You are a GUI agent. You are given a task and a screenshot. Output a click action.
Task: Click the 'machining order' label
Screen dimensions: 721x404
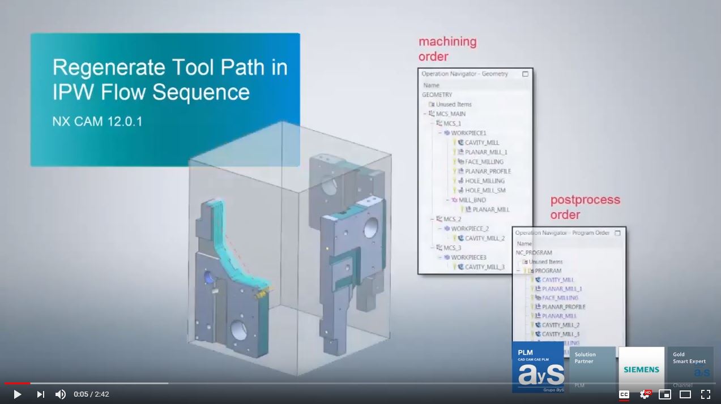pyautogui.click(x=447, y=49)
